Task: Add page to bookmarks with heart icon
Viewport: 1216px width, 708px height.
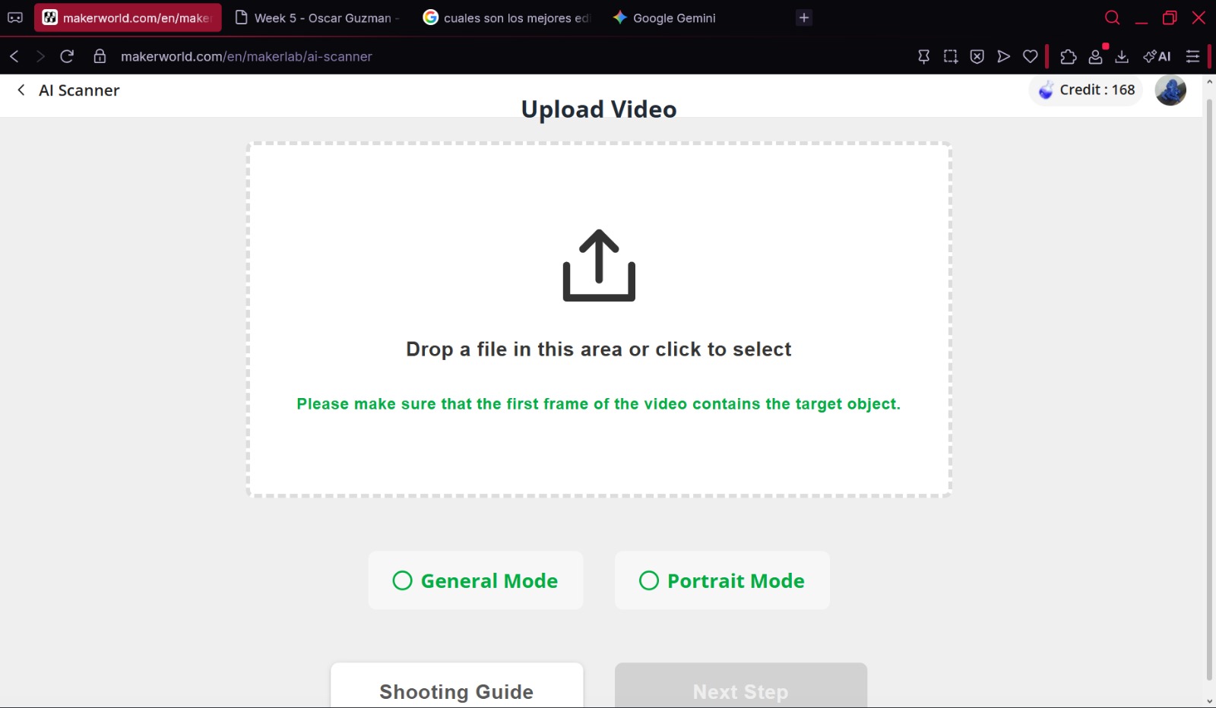Action: pos(1031,56)
